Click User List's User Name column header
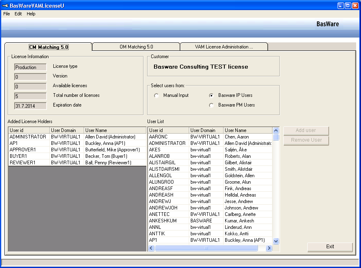The height and width of the screenshot is (268, 361). click(x=248, y=130)
